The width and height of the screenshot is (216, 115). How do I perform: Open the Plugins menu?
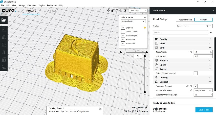click(41, 5)
